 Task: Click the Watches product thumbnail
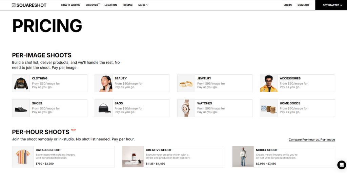coord(186,108)
